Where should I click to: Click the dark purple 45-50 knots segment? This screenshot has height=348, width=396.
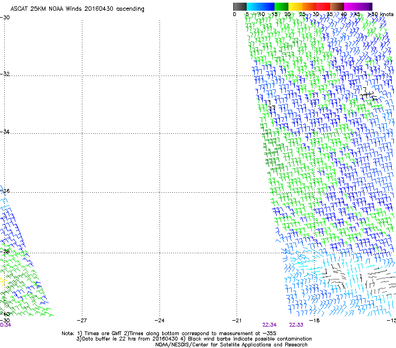point(365,6)
